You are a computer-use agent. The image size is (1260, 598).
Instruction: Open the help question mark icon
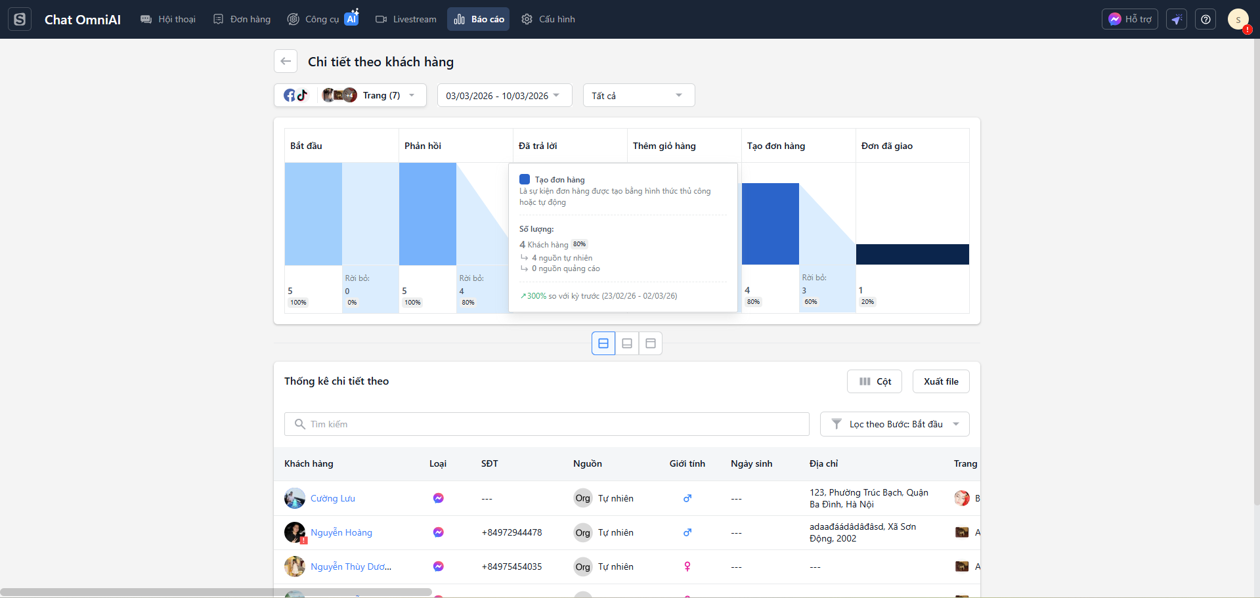point(1206,19)
